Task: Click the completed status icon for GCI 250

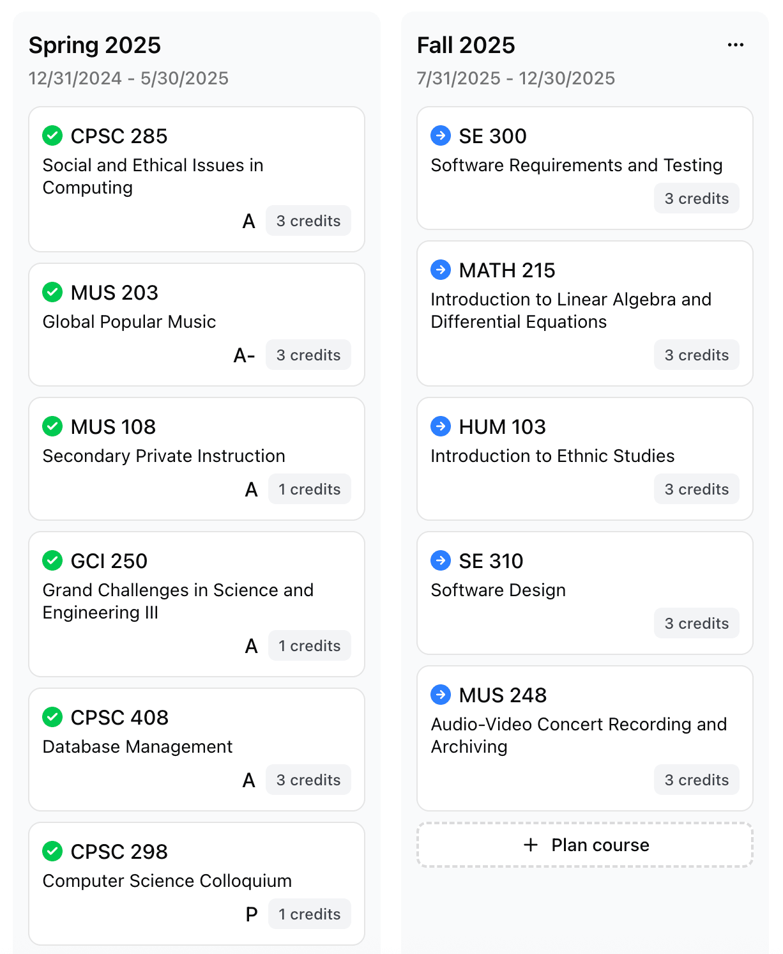Action: coord(52,560)
